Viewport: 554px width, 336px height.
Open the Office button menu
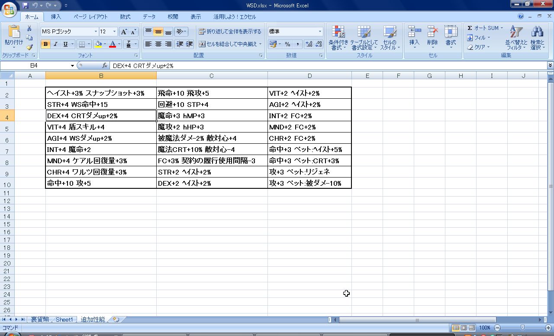tap(10, 10)
